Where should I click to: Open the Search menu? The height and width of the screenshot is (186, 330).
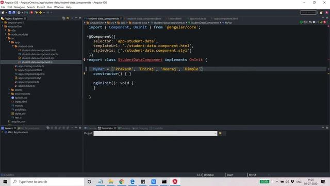click(31, 7)
